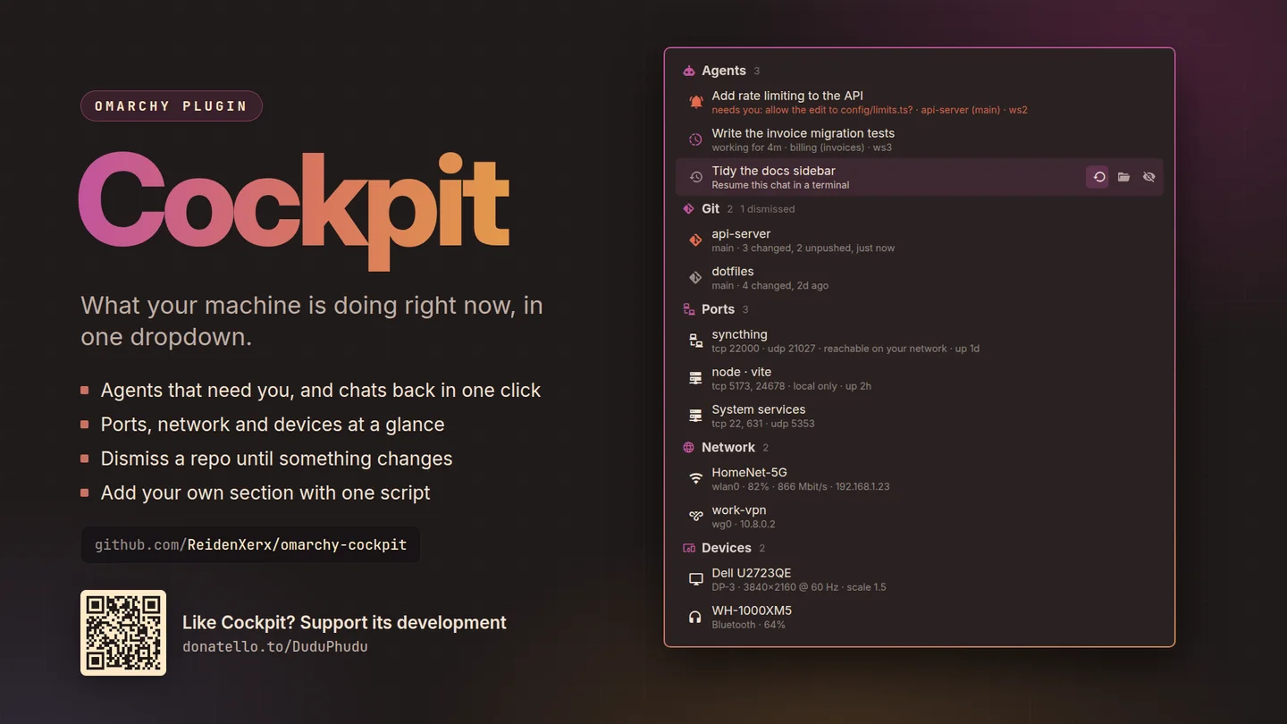The width and height of the screenshot is (1287, 724).
Task: Select the "Dell U2723QE" device name
Action: click(x=752, y=573)
